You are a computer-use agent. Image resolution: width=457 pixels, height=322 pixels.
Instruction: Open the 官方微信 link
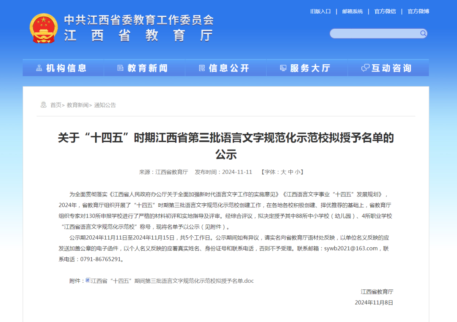point(385,11)
